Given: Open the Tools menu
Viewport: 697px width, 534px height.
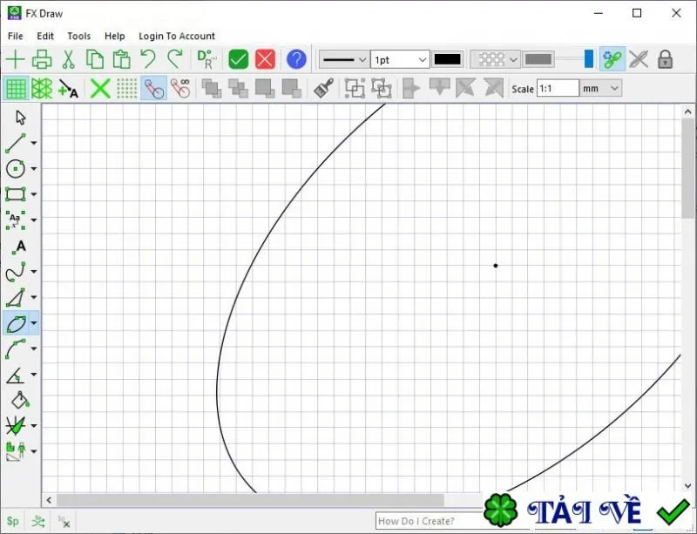Looking at the screenshot, I should (x=78, y=36).
